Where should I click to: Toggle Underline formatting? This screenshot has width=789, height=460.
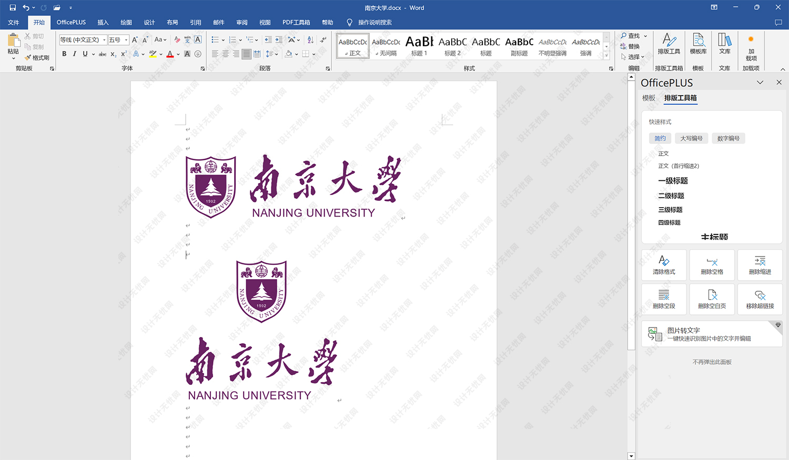click(85, 54)
